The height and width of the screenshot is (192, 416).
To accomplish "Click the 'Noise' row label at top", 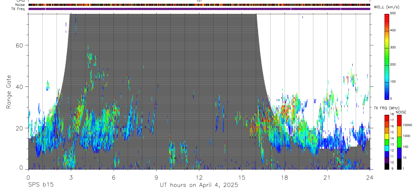I will (x=20, y=5).
